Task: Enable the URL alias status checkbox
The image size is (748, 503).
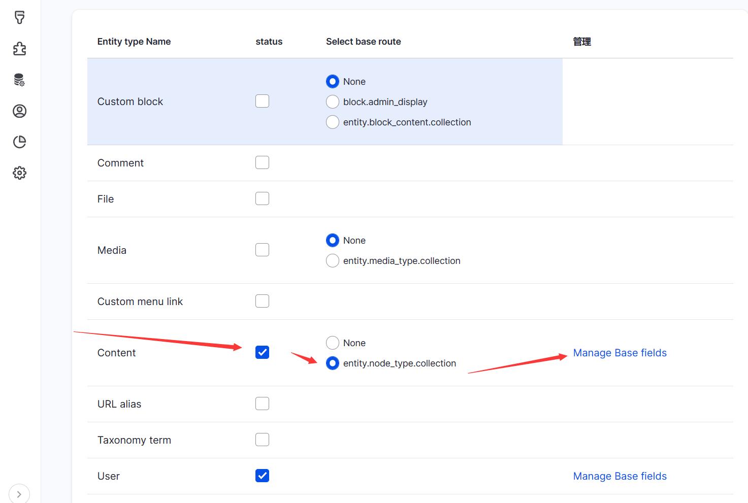Action: pos(262,404)
